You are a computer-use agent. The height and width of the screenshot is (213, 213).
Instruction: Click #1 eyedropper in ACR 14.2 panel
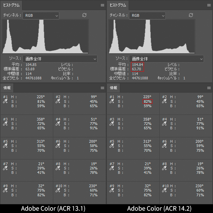(112, 101)
